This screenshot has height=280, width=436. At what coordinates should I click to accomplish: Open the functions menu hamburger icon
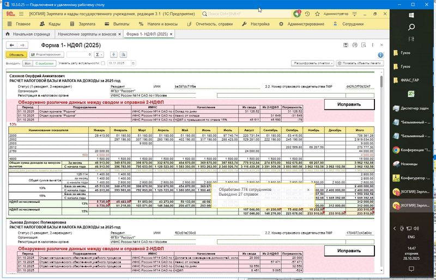tap(21, 14)
